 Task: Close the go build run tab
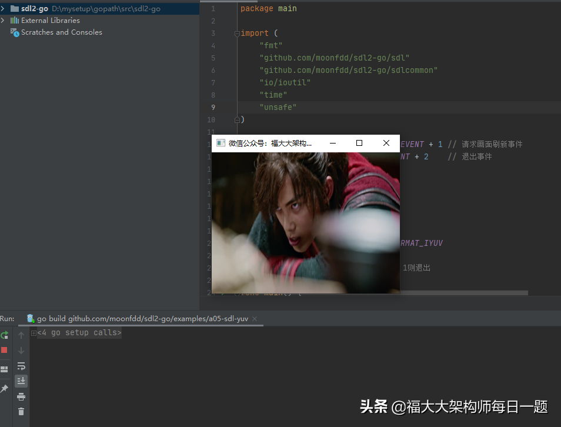[255, 318]
